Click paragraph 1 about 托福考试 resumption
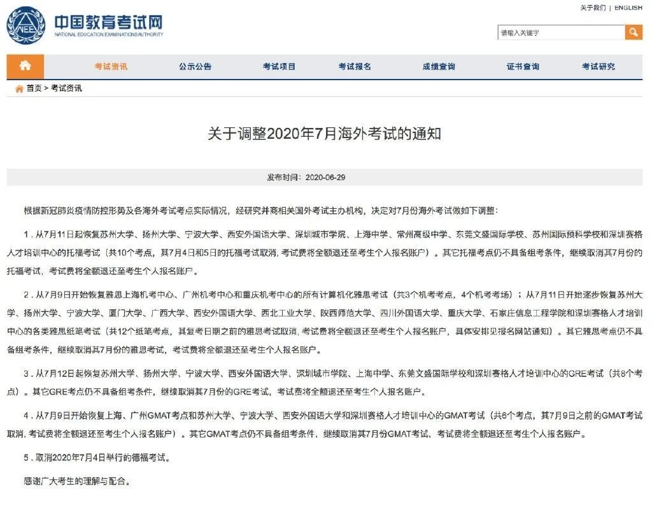 [x=324, y=253]
